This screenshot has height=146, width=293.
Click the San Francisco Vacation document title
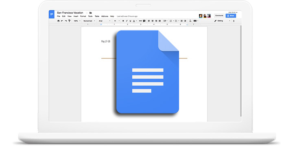coord(70,13)
